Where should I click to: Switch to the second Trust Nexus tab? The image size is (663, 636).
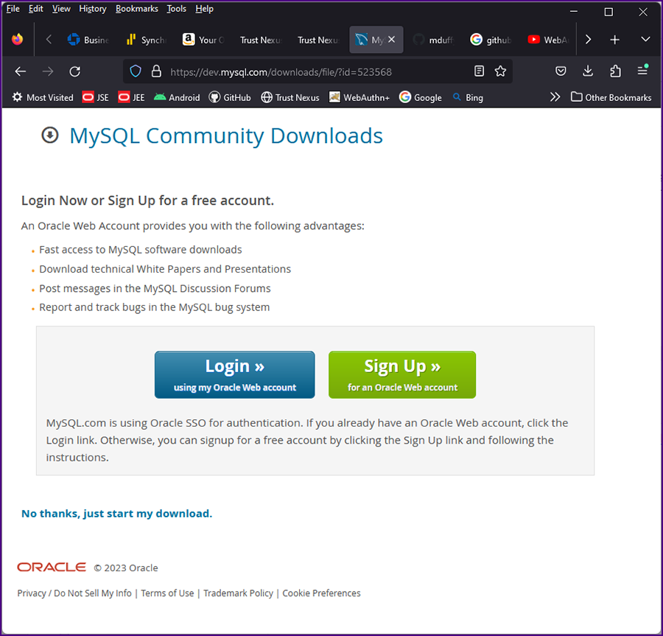pyautogui.click(x=318, y=40)
